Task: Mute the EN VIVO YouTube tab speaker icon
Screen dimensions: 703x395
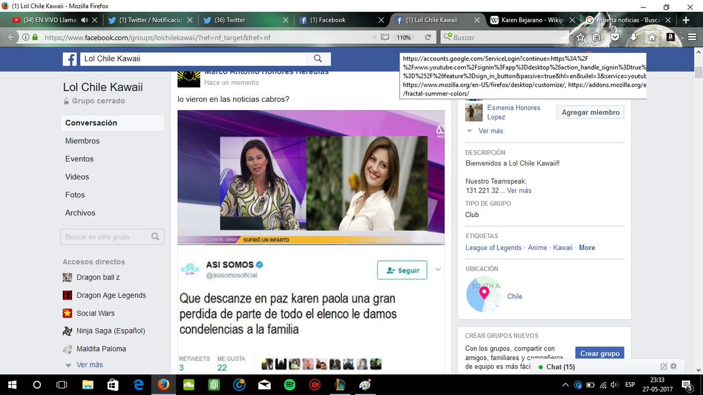Action: click(85, 20)
